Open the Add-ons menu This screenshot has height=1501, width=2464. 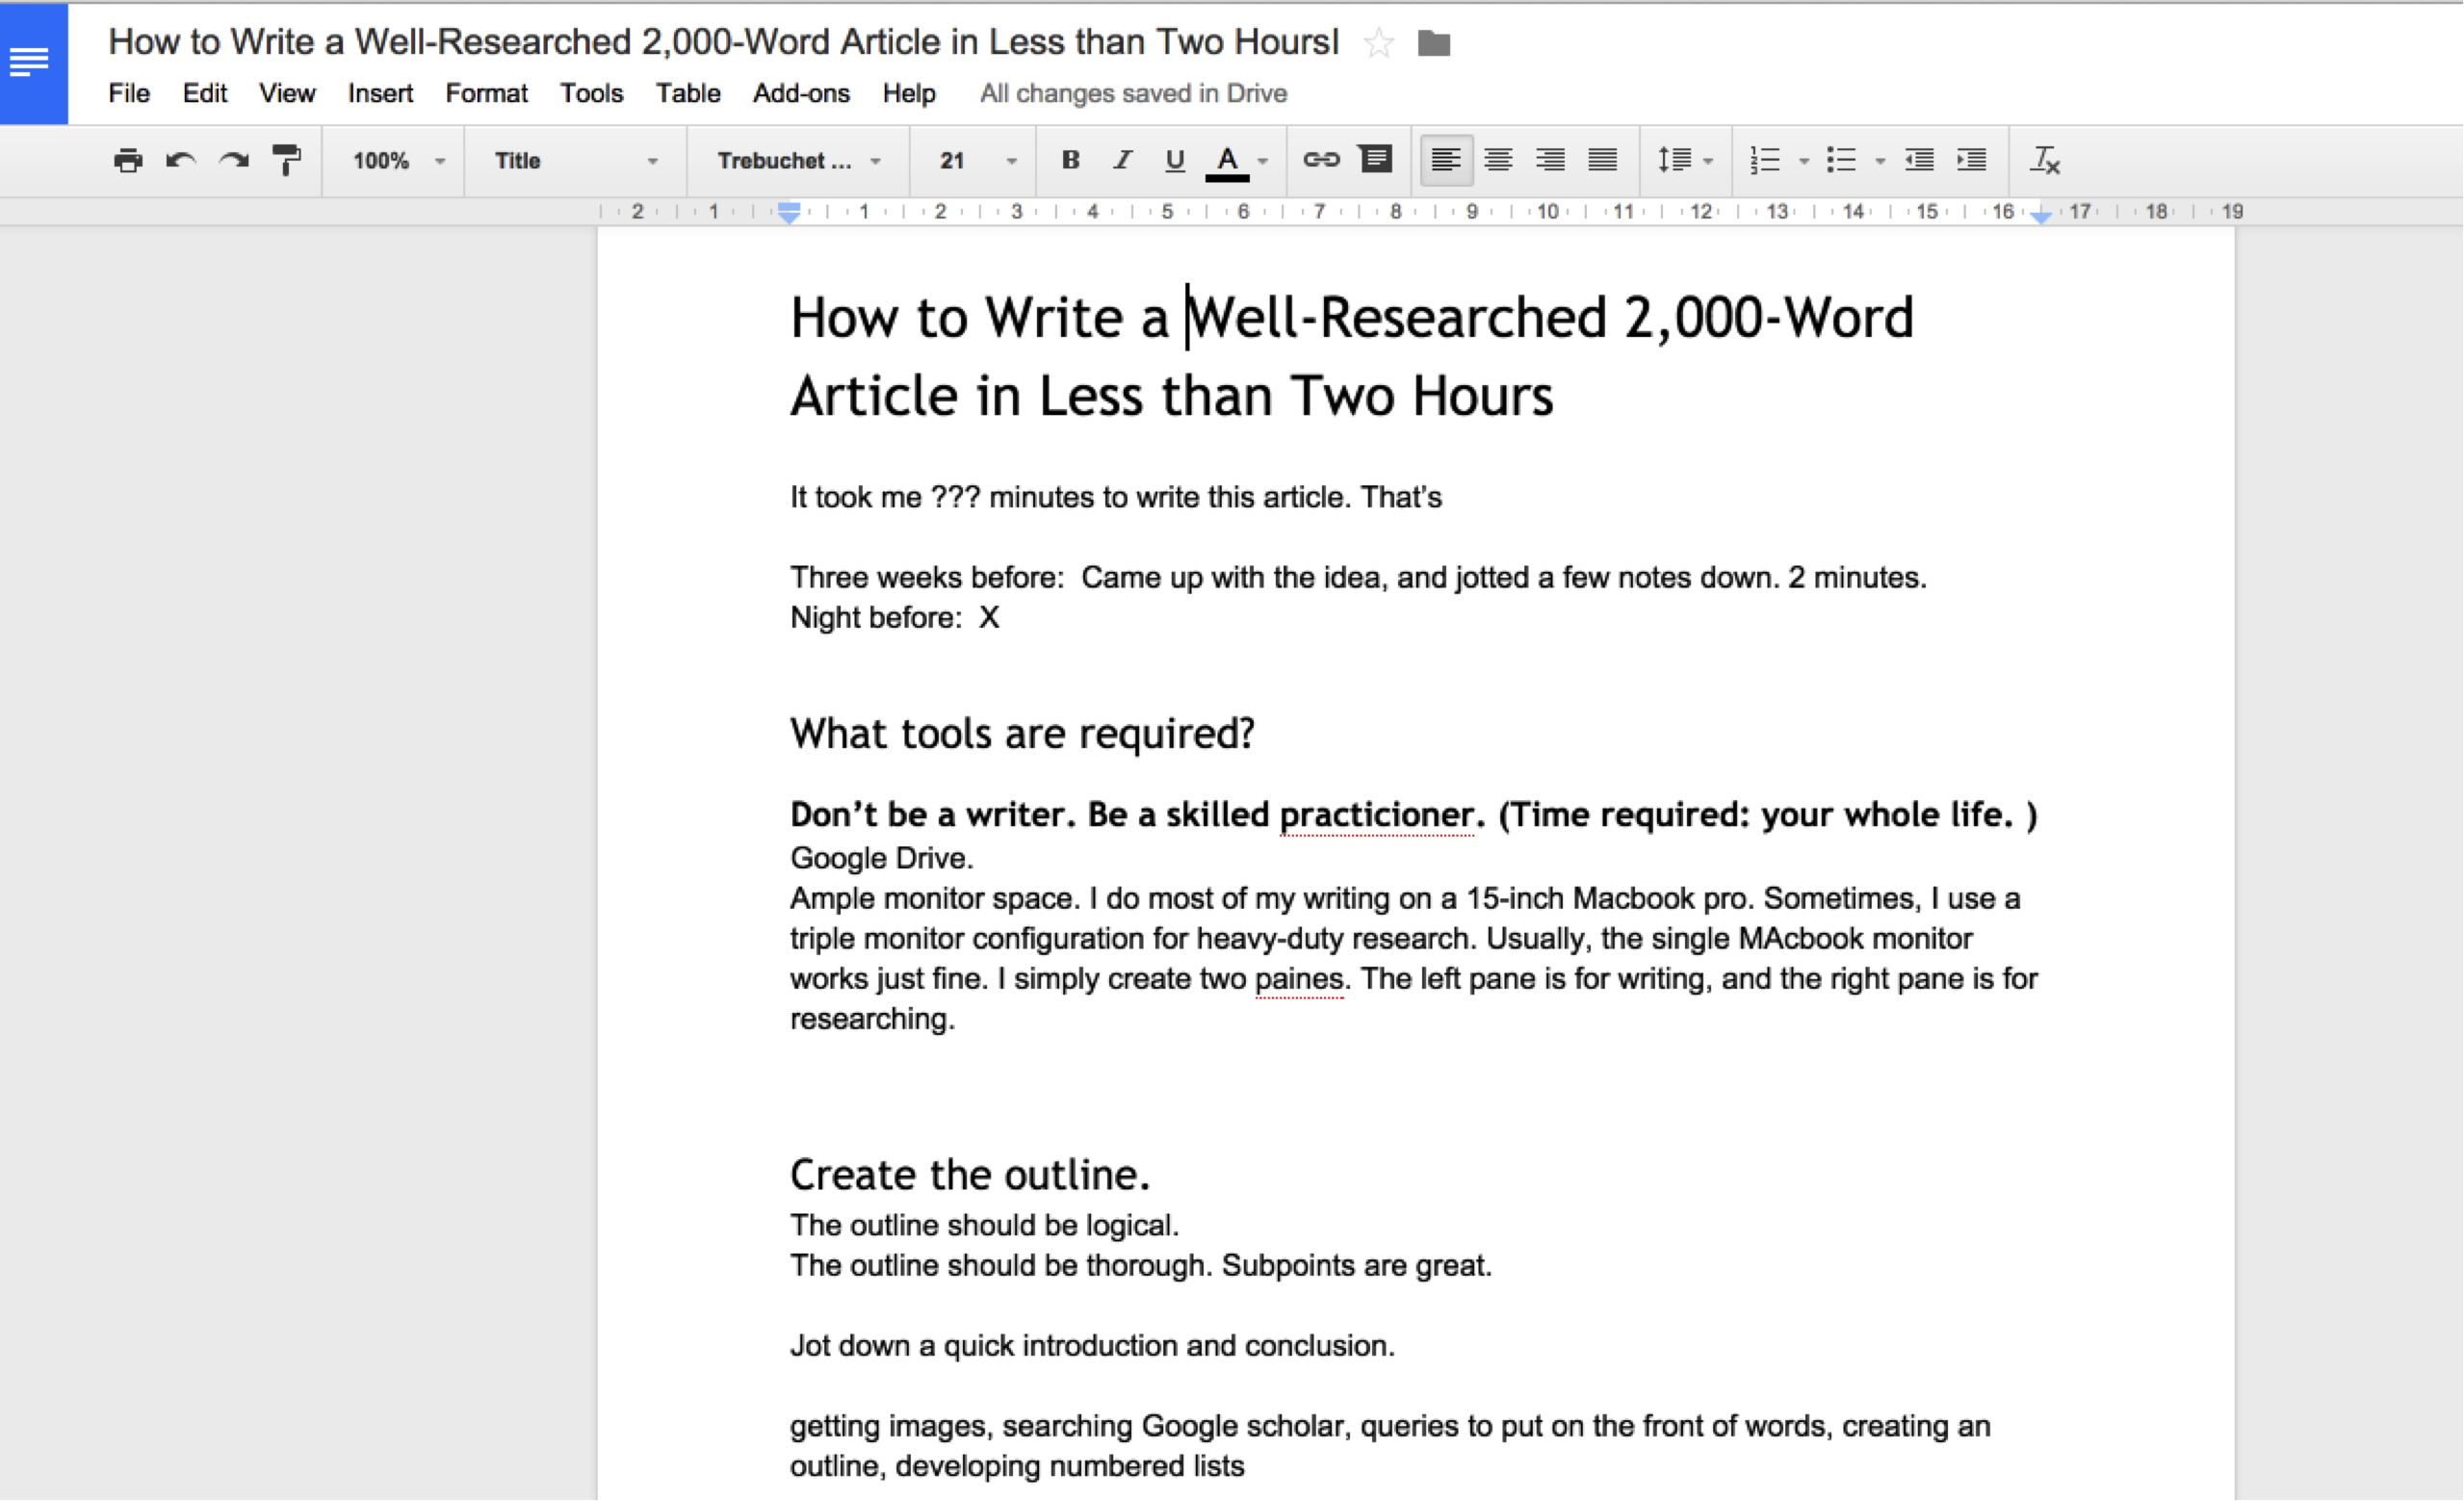(x=801, y=93)
